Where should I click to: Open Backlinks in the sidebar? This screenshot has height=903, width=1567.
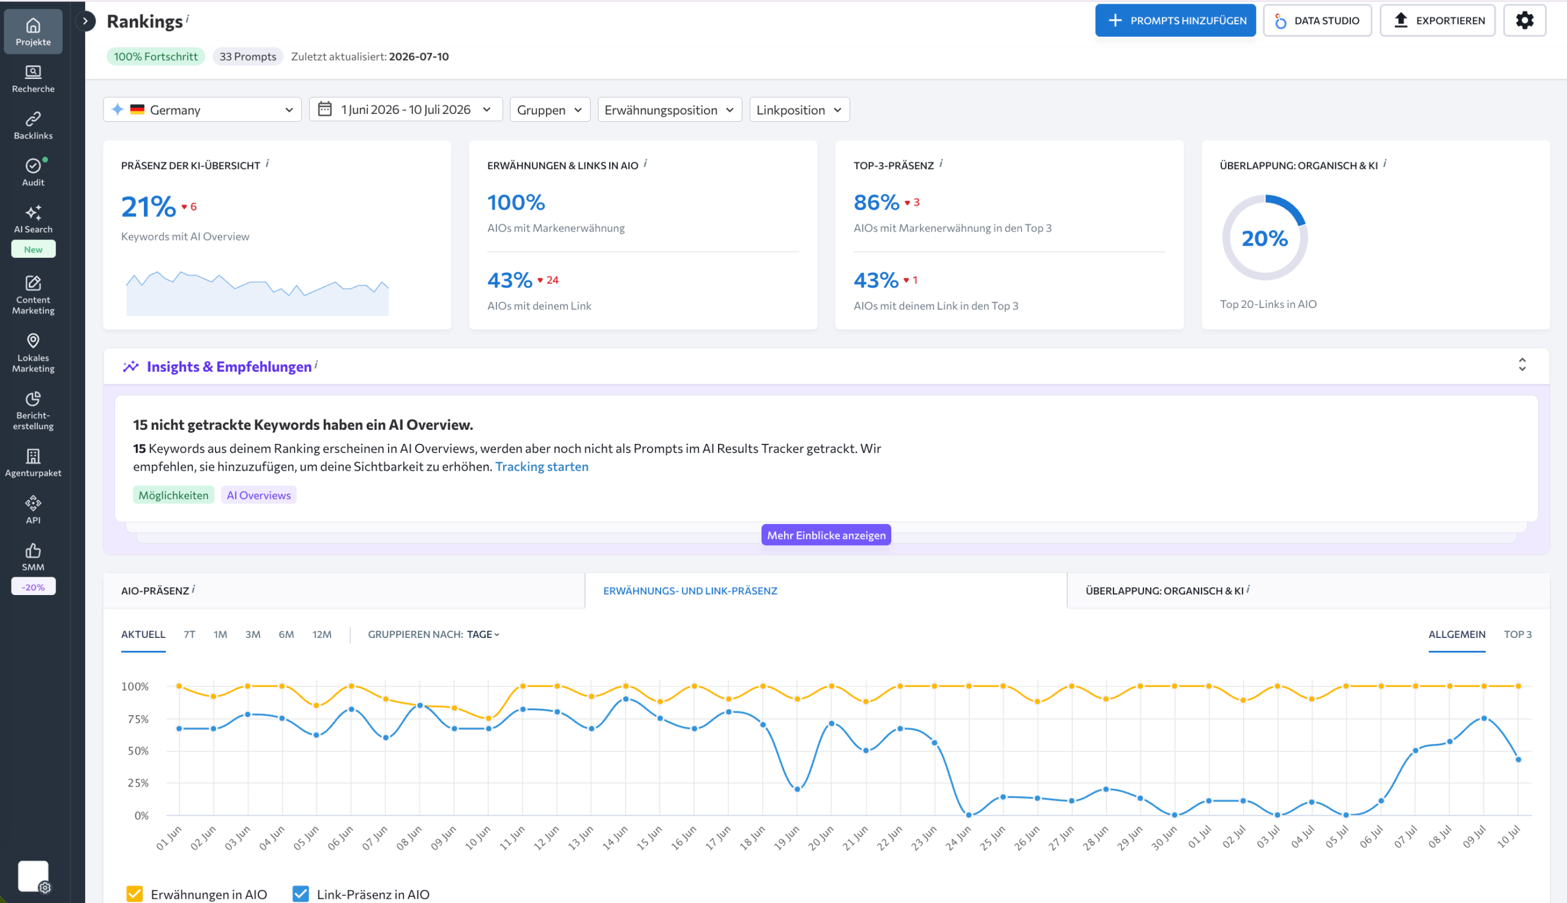[x=33, y=126]
